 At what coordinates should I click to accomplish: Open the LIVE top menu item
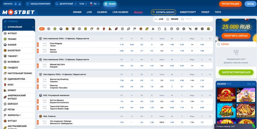click(x=89, y=12)
